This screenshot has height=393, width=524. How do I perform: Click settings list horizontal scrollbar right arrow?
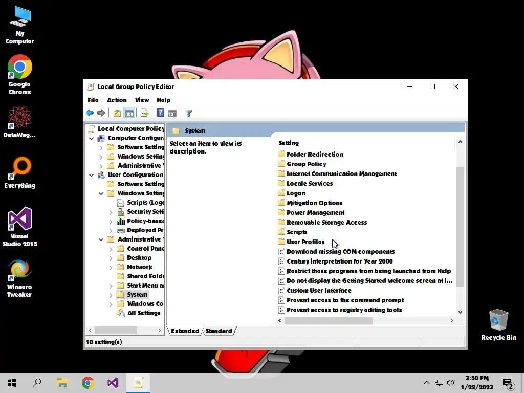point(451,320)
